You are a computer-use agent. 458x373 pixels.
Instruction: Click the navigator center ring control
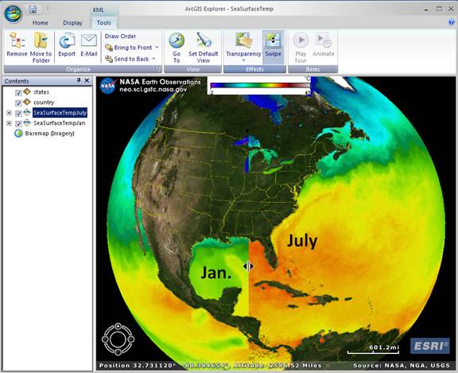(x=118, y=339)
